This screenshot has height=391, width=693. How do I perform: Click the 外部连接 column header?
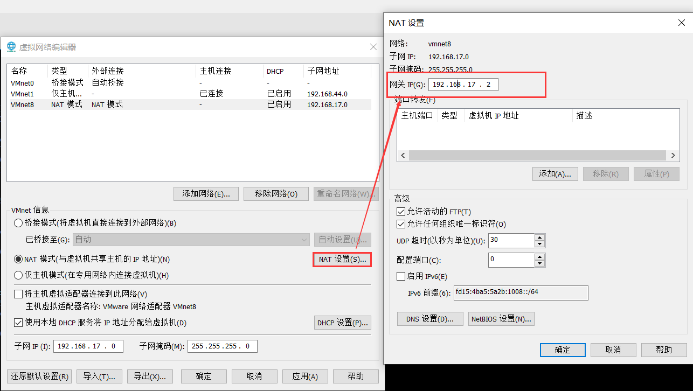coord(142,71)
